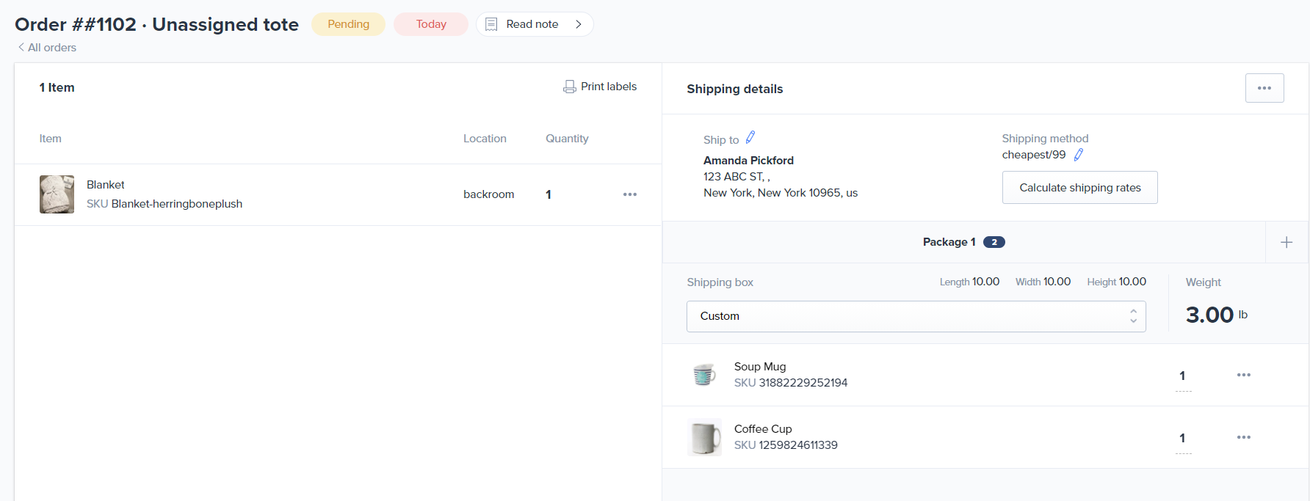Click the Today status badge

pos(430,24)
